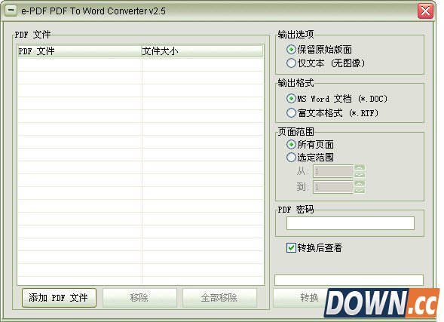Viewport: 444px width, 322px height.
Task: Close the e-PDF converter window
Action: tap(425, 11)
